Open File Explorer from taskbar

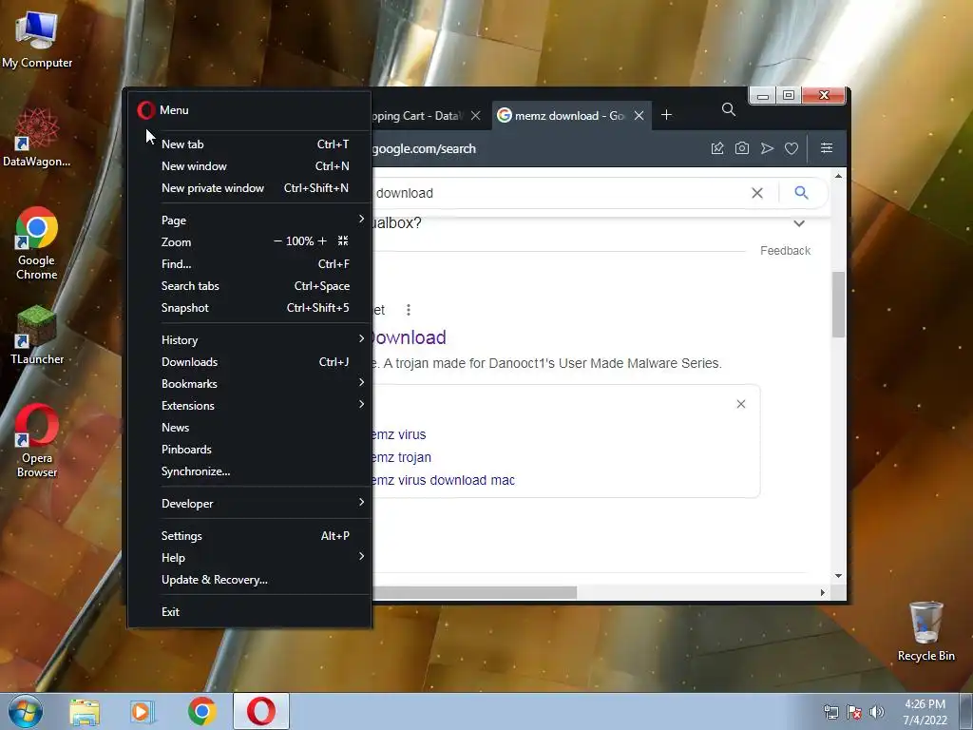pyautogui.click(x=85, y=712)
